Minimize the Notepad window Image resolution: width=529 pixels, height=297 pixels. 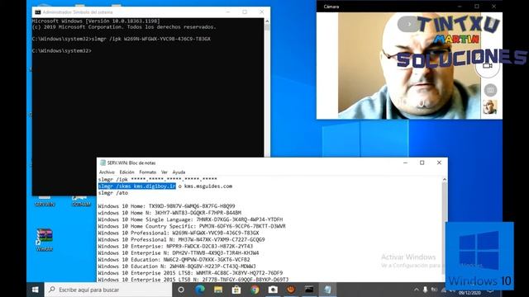(x=405, y=163)
